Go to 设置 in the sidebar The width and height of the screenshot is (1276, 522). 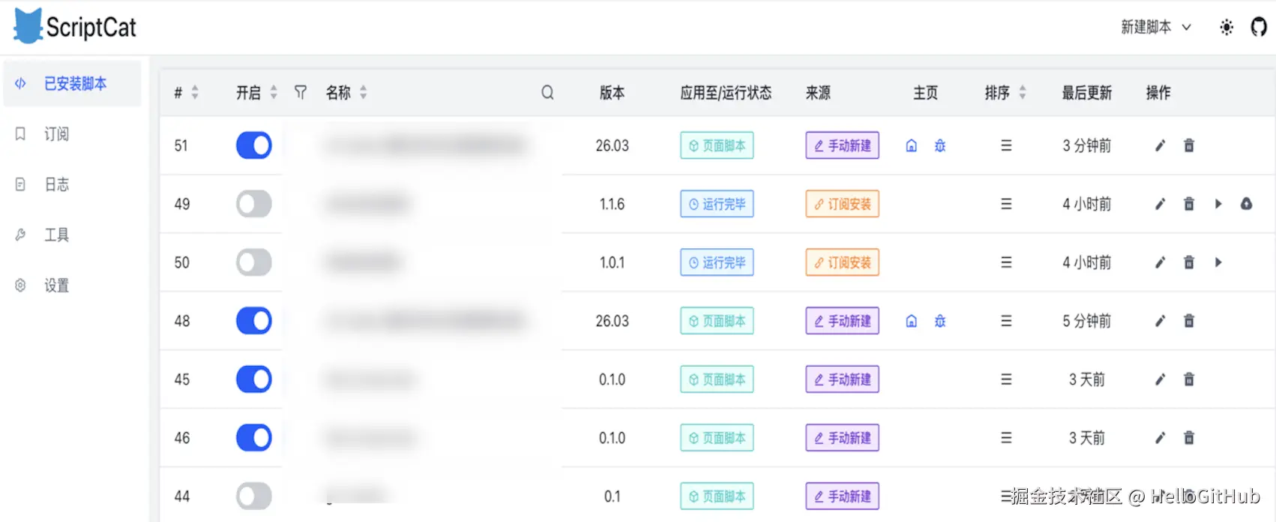pyautogui.click(x=56, y=286)
